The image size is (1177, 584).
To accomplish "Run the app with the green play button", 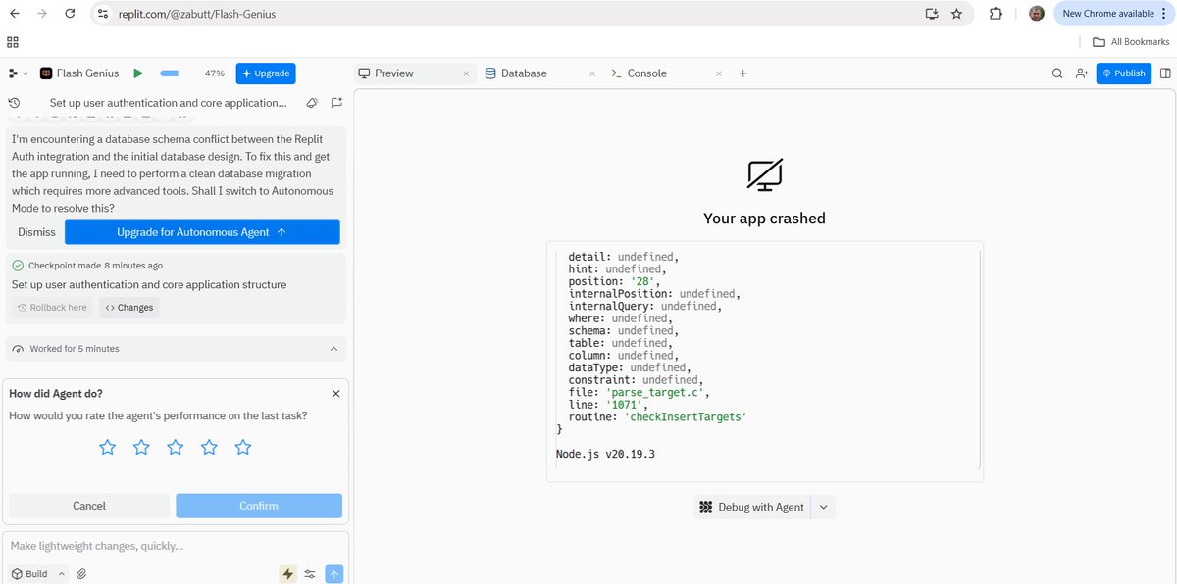I will click(x=138, y=73).
